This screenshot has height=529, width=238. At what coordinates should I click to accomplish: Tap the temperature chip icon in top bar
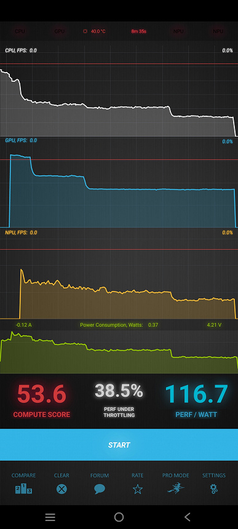[85, 31]
